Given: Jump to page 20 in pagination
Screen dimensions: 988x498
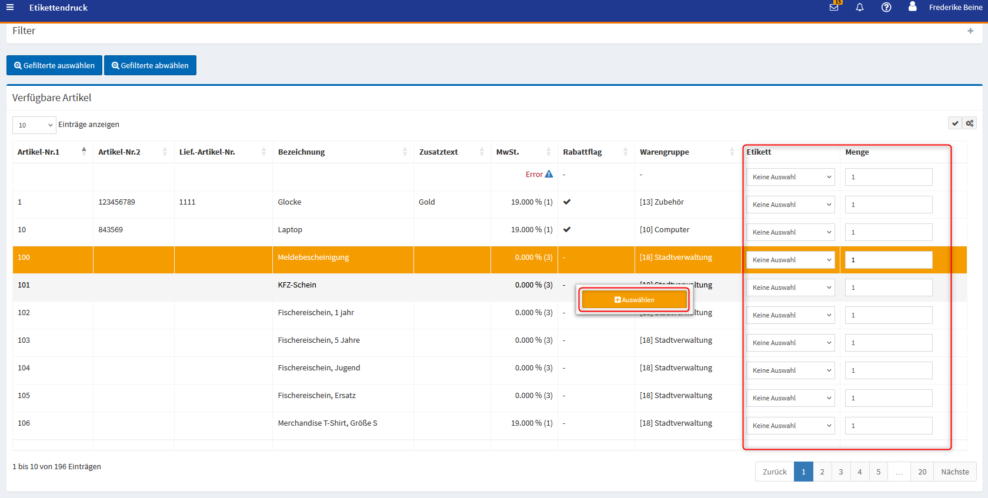Looking at the screenshot, I should pyautogui.click(x=922, y=472).
